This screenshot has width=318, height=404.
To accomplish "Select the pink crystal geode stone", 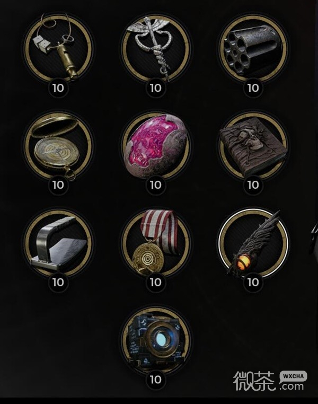I will [x=156, y=146].
